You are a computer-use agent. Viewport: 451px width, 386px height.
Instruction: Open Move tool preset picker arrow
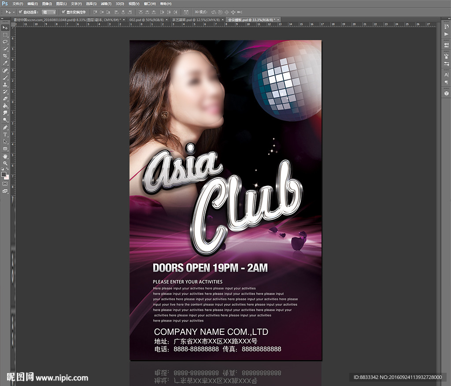tap(14, 12)
